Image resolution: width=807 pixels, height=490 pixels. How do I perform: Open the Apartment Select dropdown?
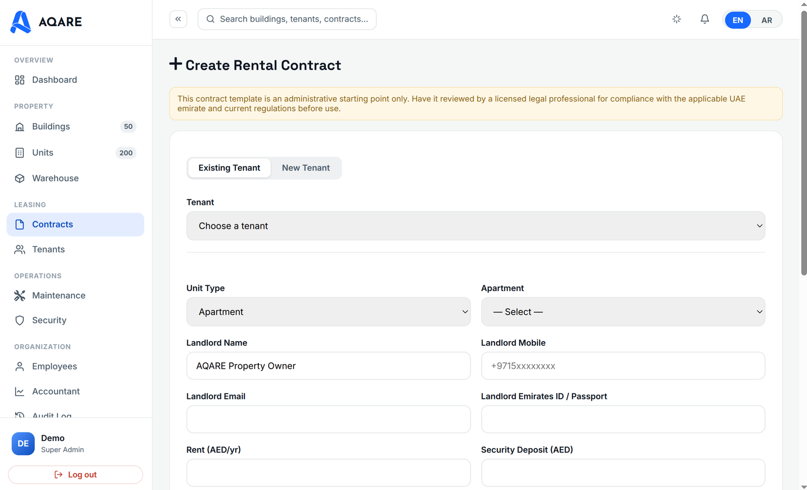pyautogui.click(x=623, y=311)
